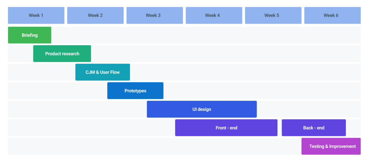Open the Prototypes task bar

pos(135,91)
